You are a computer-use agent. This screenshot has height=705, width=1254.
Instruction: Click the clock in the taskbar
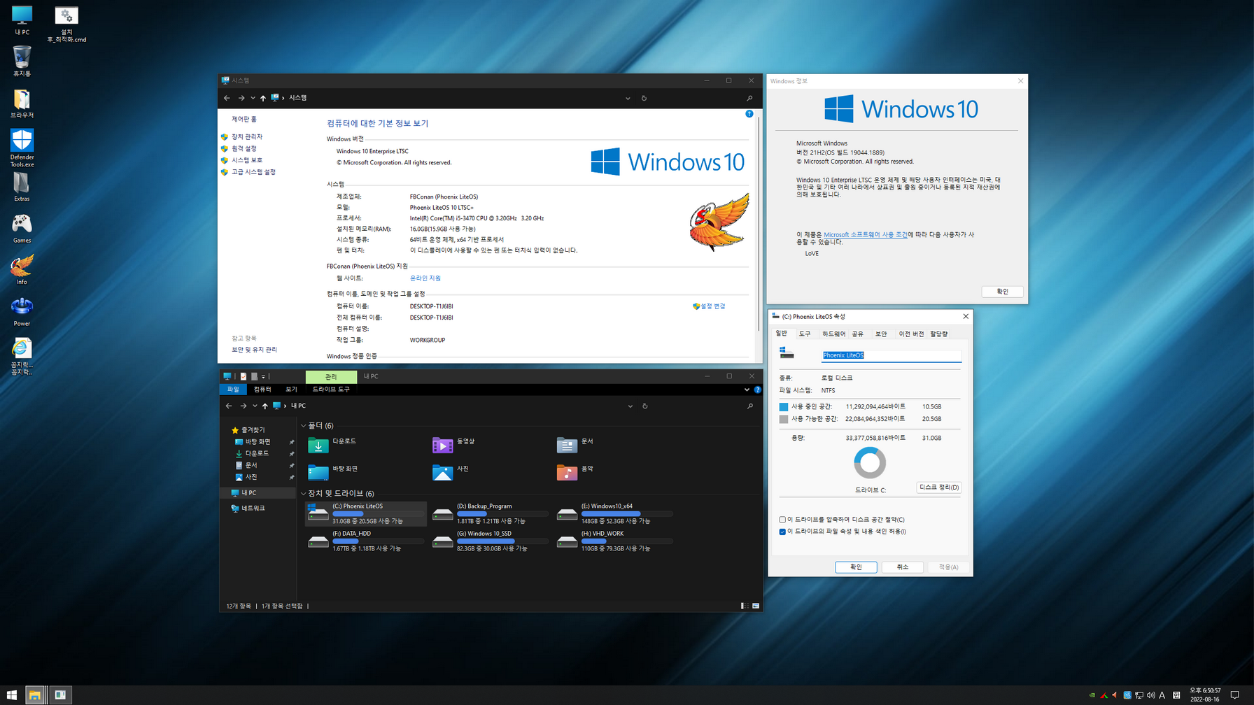(1204, 695)
